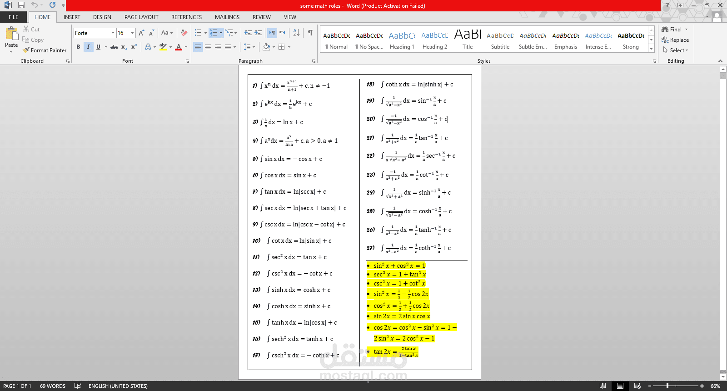Click the zoom slider handle

[667, 386]
